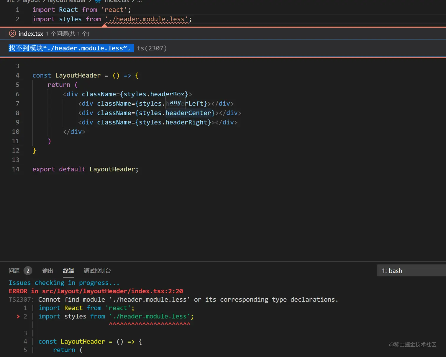This screenshot has width=446, height=357.
Task: Click the ts(2307) error code
Action: coord(152,48)
